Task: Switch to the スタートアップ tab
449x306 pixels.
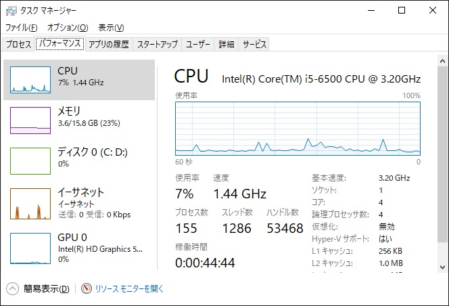Action: [157, 44]
